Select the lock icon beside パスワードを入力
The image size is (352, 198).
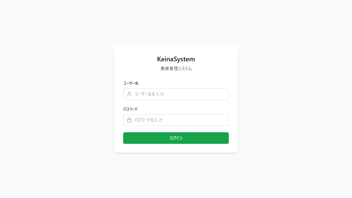(129, 120)
